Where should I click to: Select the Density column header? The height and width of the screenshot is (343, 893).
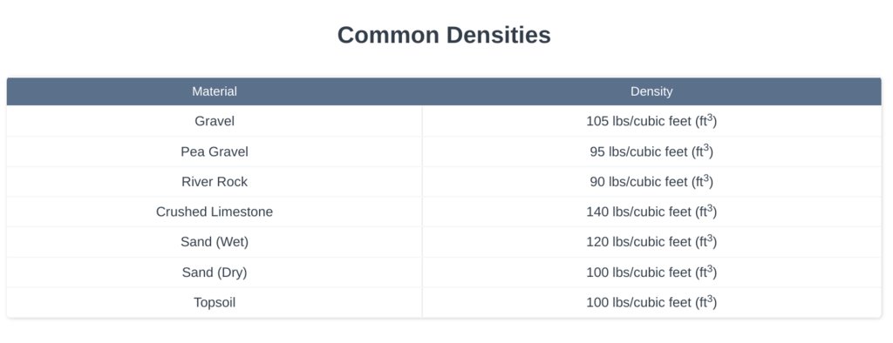651,91
